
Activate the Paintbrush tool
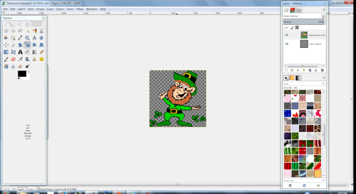click(x=6, y=59)
